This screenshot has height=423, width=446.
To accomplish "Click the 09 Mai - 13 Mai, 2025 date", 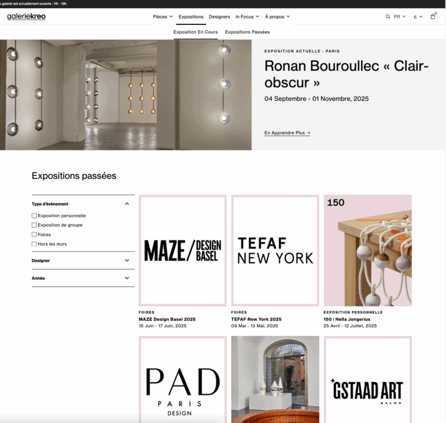I will [x=254, y=325].
